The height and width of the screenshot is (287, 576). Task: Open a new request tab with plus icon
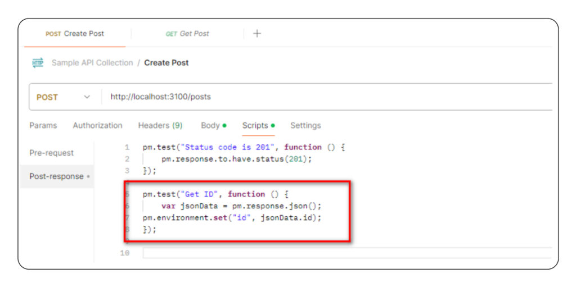click(257, 34)
